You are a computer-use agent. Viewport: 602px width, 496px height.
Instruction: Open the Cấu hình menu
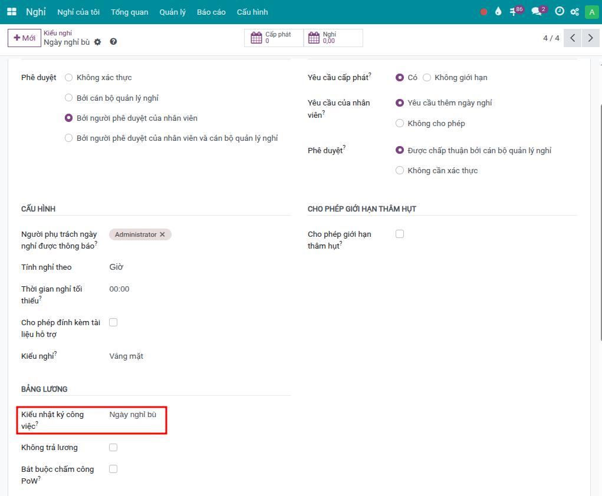tap(252, 12)
